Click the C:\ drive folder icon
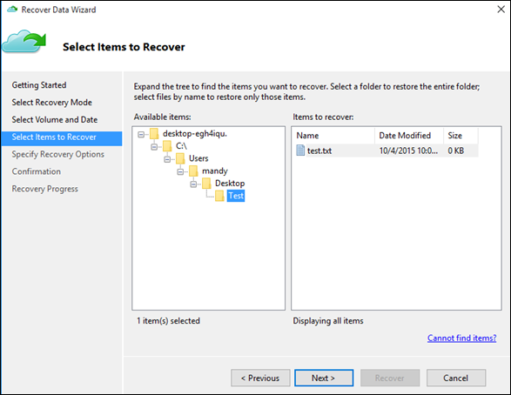Image resolution: width=511 pixels, height=395 pixels. pyautogui.click(x=167, y=146)
